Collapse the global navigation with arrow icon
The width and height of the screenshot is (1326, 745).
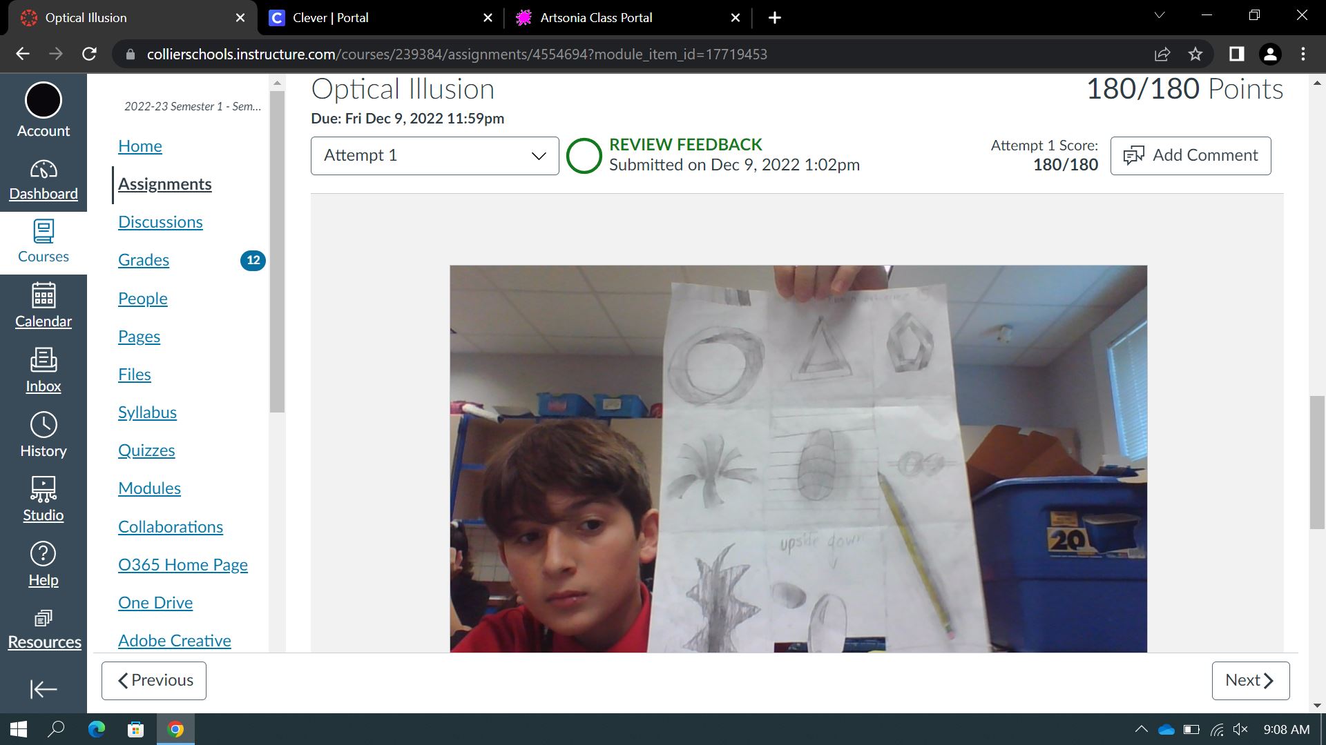(43, 688)
